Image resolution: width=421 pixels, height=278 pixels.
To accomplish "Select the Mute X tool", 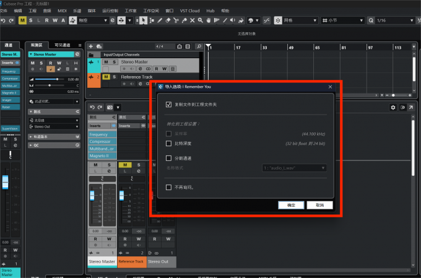I will [x=193, y=20].
